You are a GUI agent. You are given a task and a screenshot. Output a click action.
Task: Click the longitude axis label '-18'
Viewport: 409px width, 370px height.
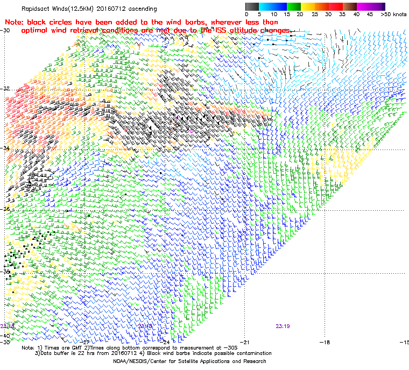(325, 342)
